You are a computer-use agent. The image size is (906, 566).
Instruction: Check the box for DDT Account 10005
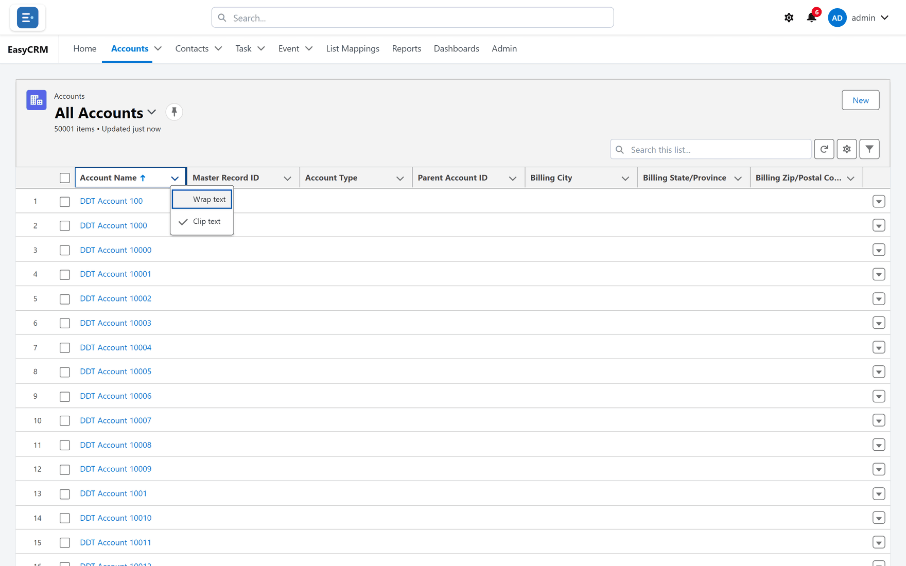[x=65, y=372]
